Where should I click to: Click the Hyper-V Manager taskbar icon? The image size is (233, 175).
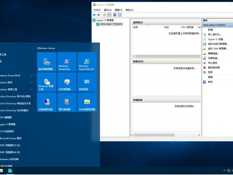(10, 171)
